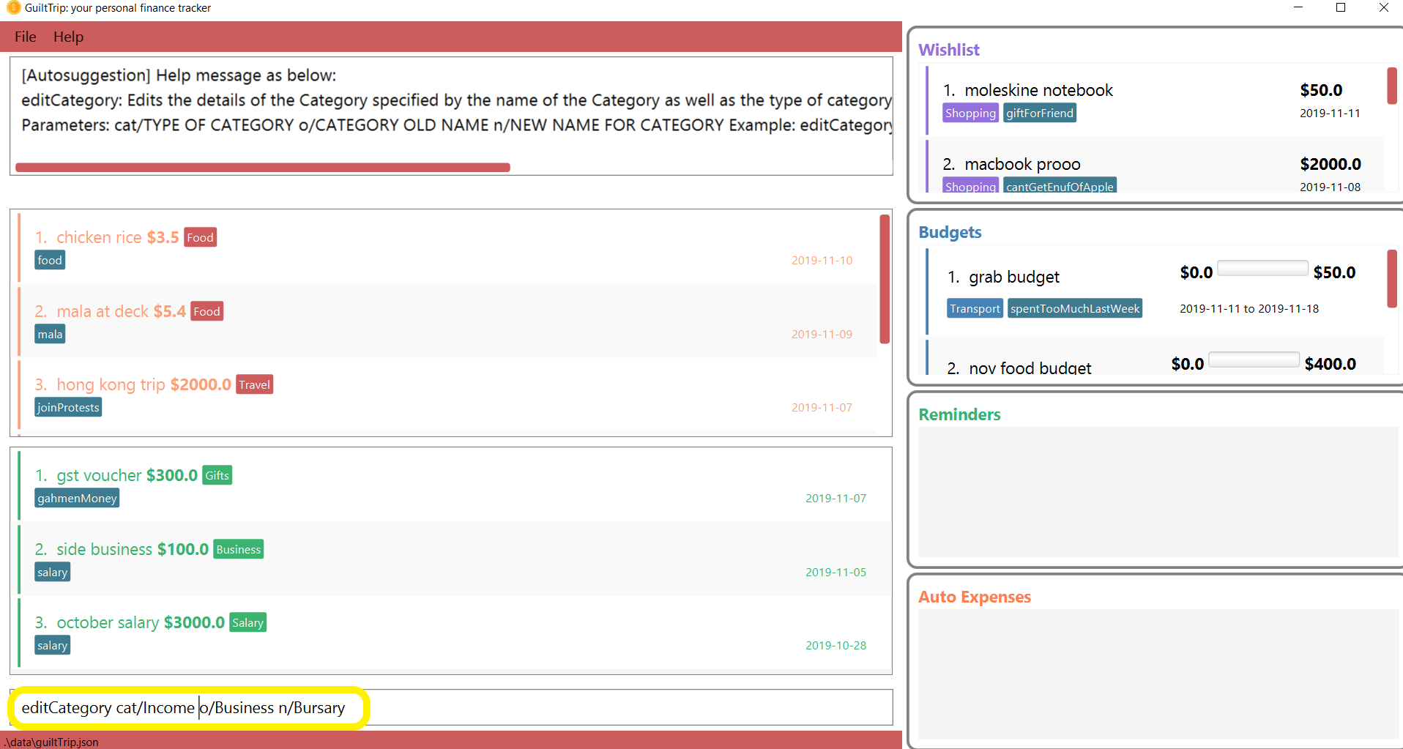Select the grab budget entry
Image resolution: width=1403 pixels, height=749 pixels.
tap(1155, 291)
